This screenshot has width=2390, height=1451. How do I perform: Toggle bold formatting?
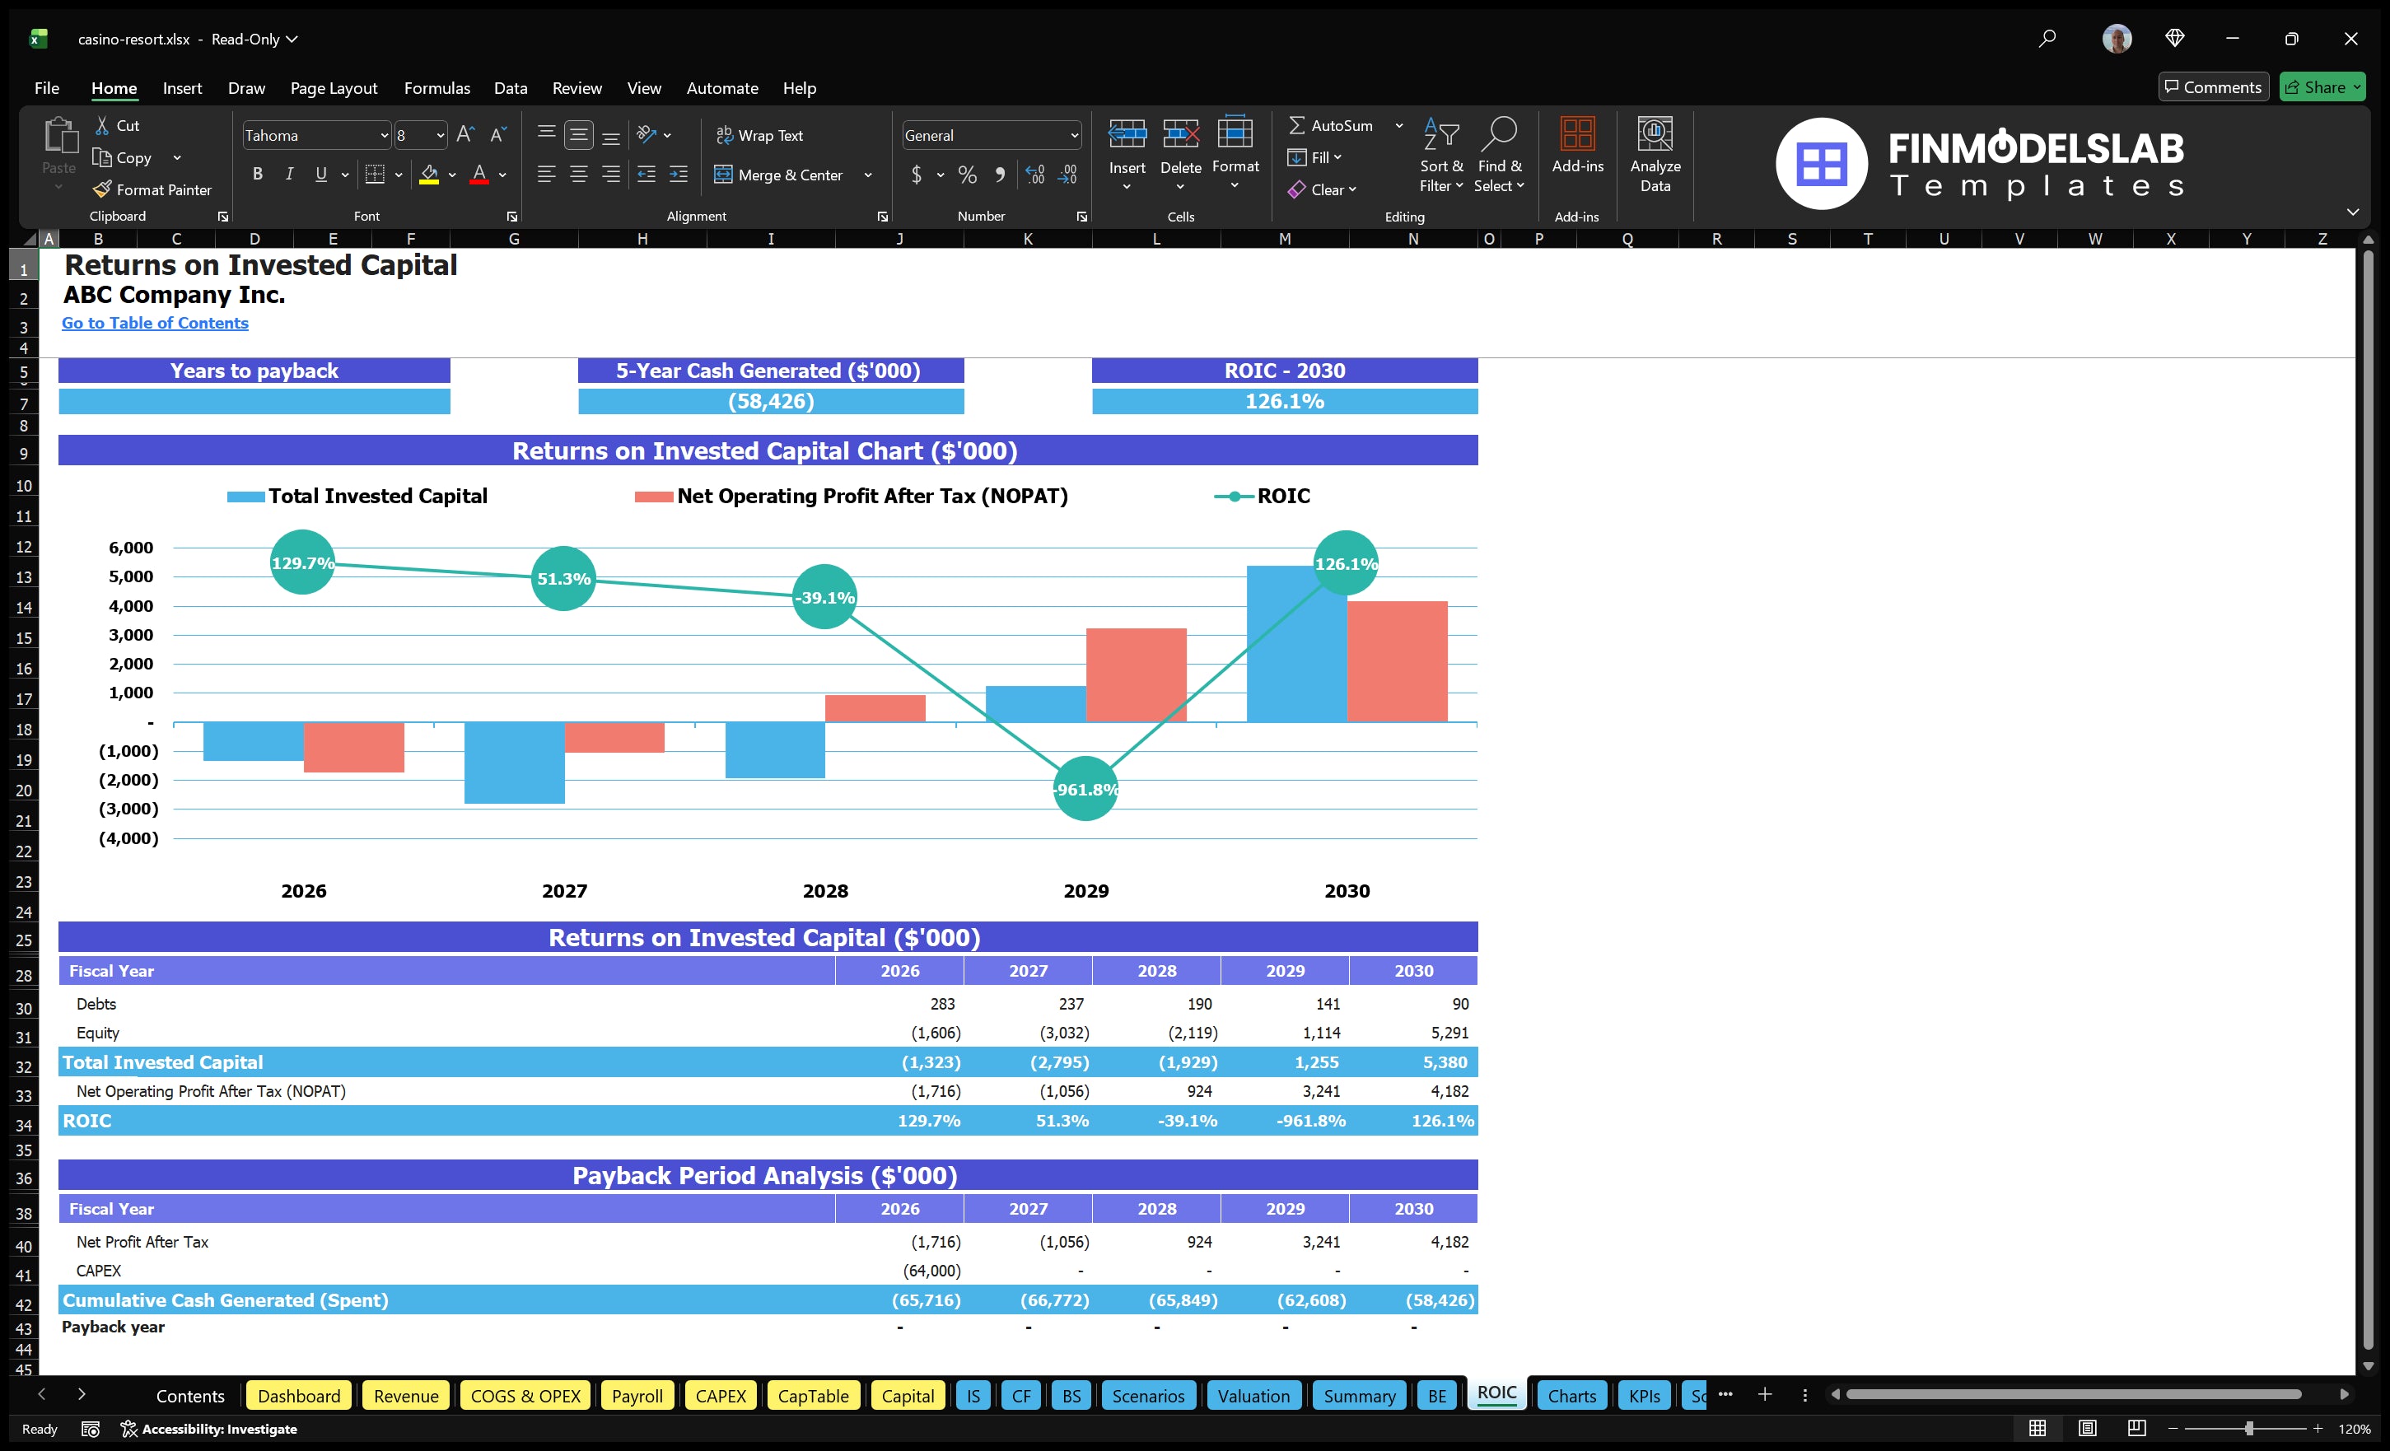tap(257, 174)
